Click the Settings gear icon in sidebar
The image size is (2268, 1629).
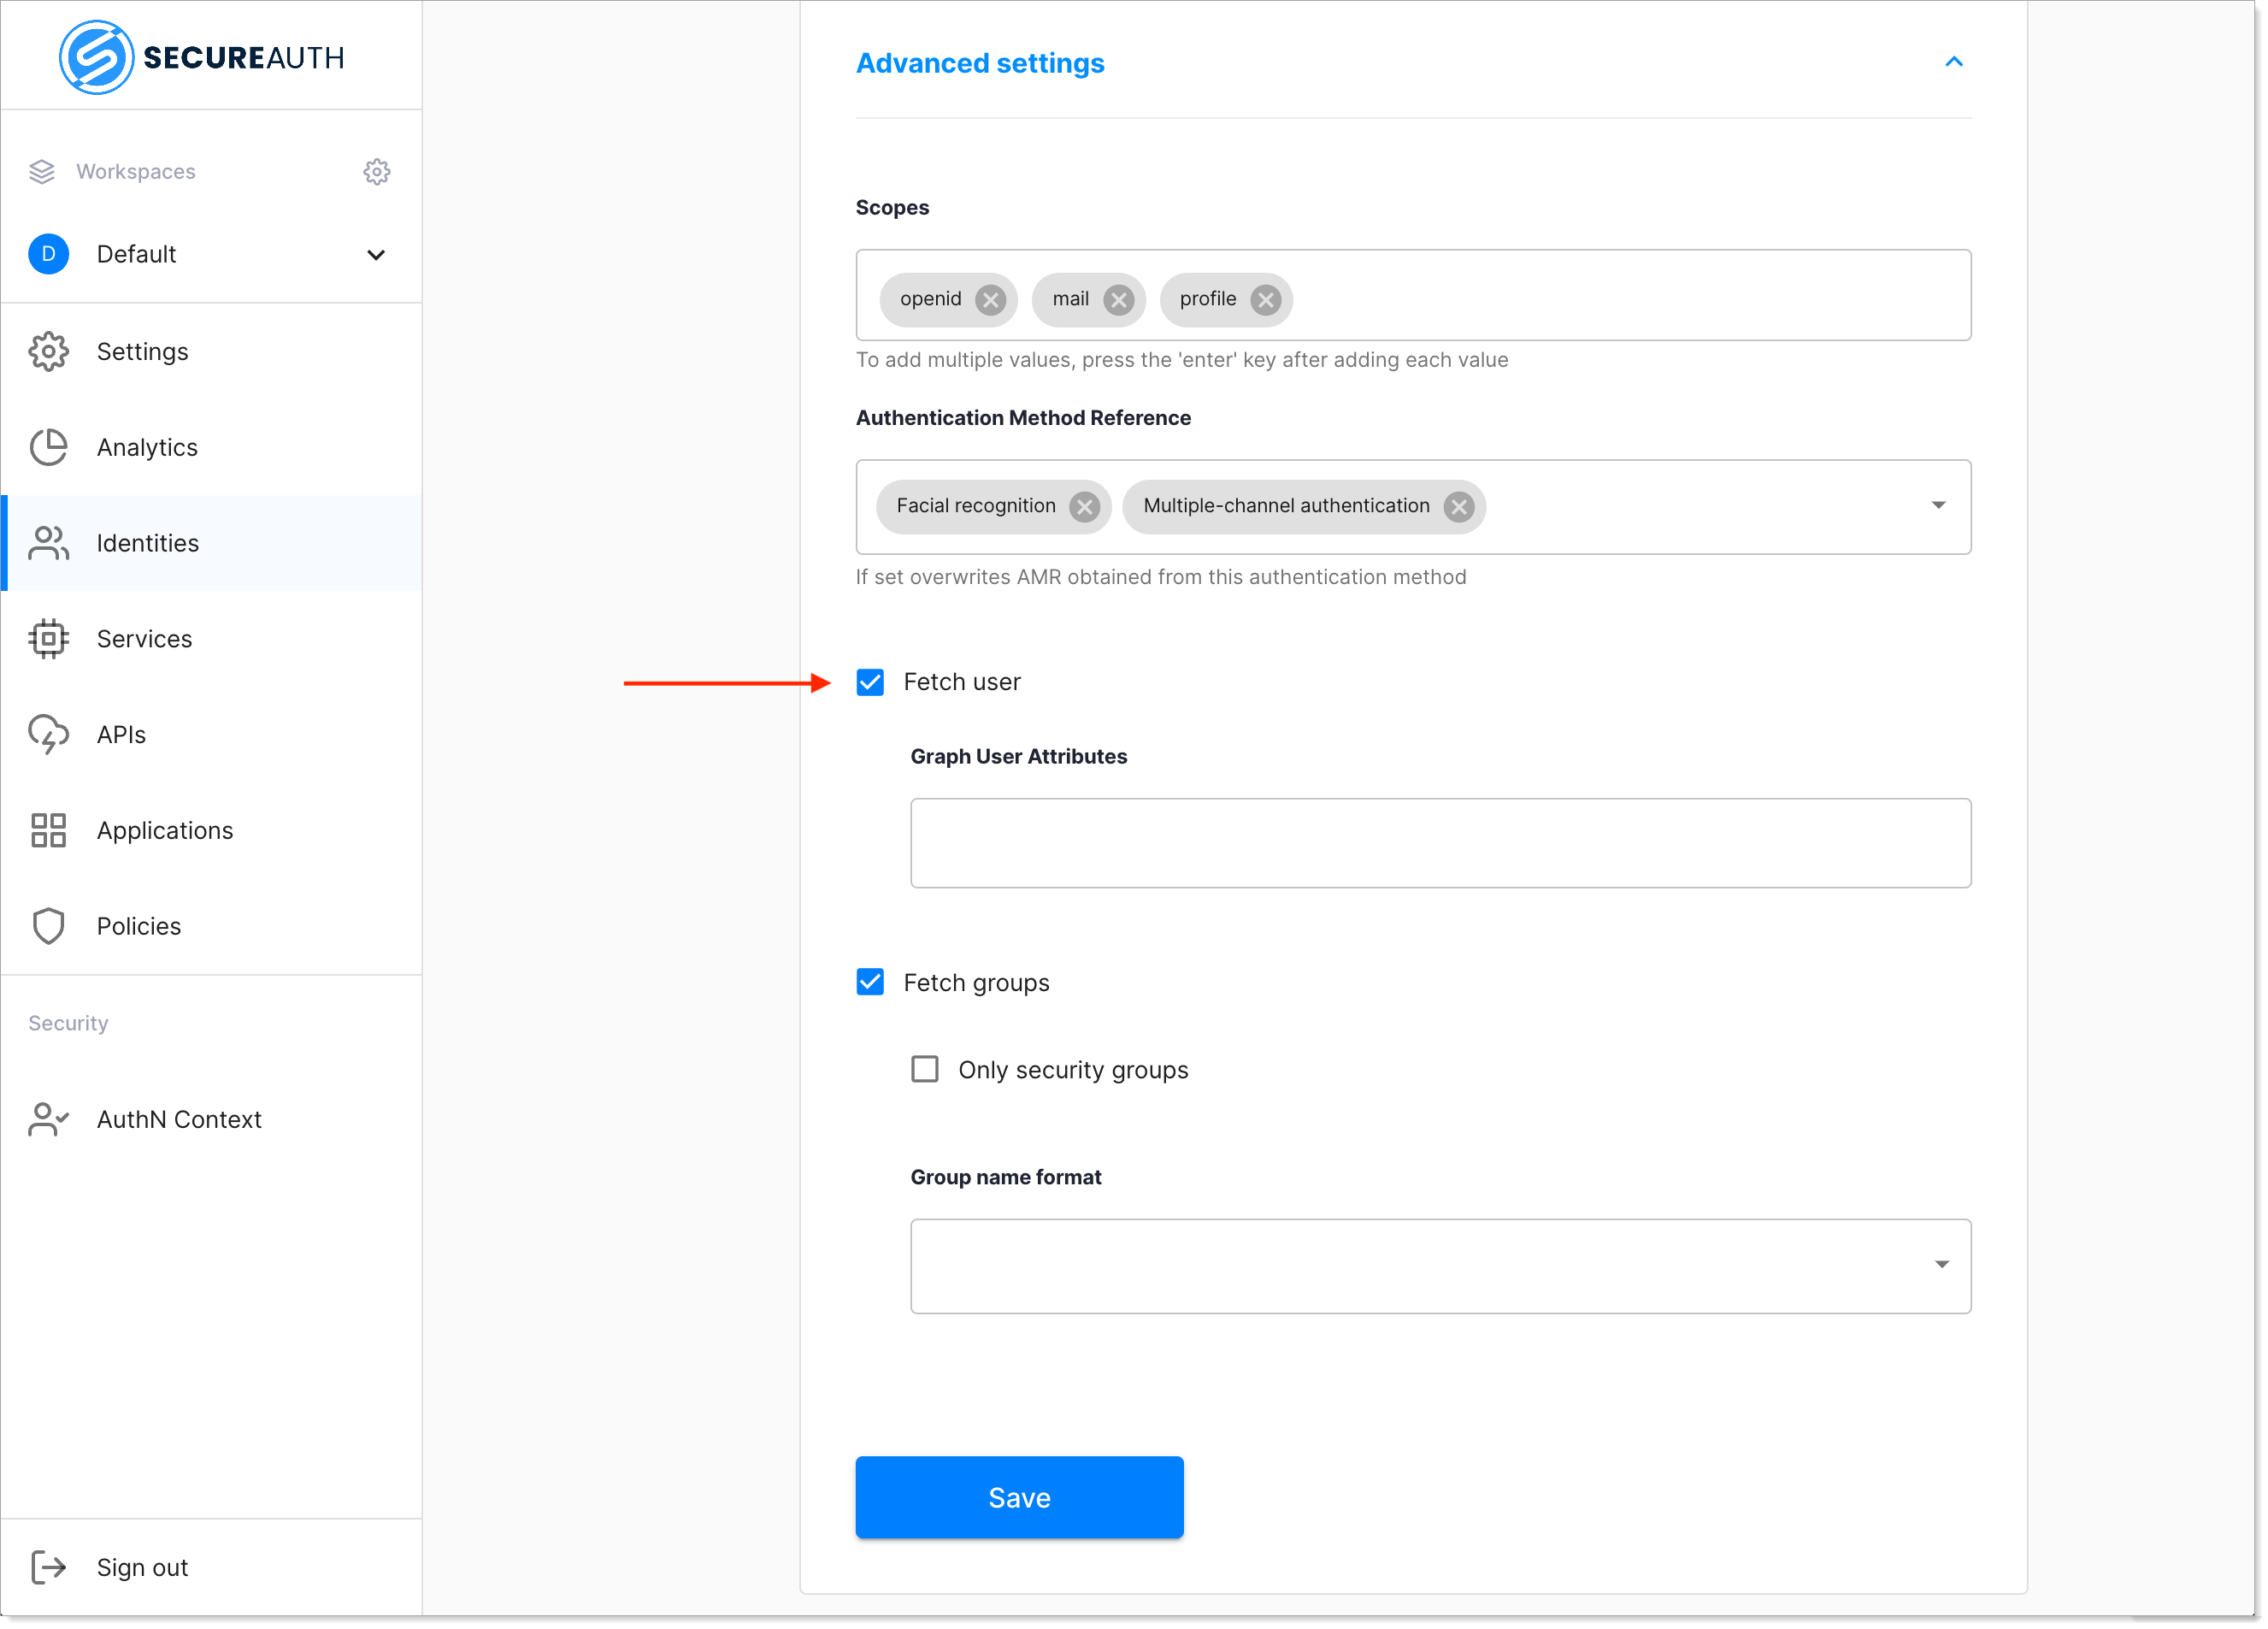tap(48, 352)
